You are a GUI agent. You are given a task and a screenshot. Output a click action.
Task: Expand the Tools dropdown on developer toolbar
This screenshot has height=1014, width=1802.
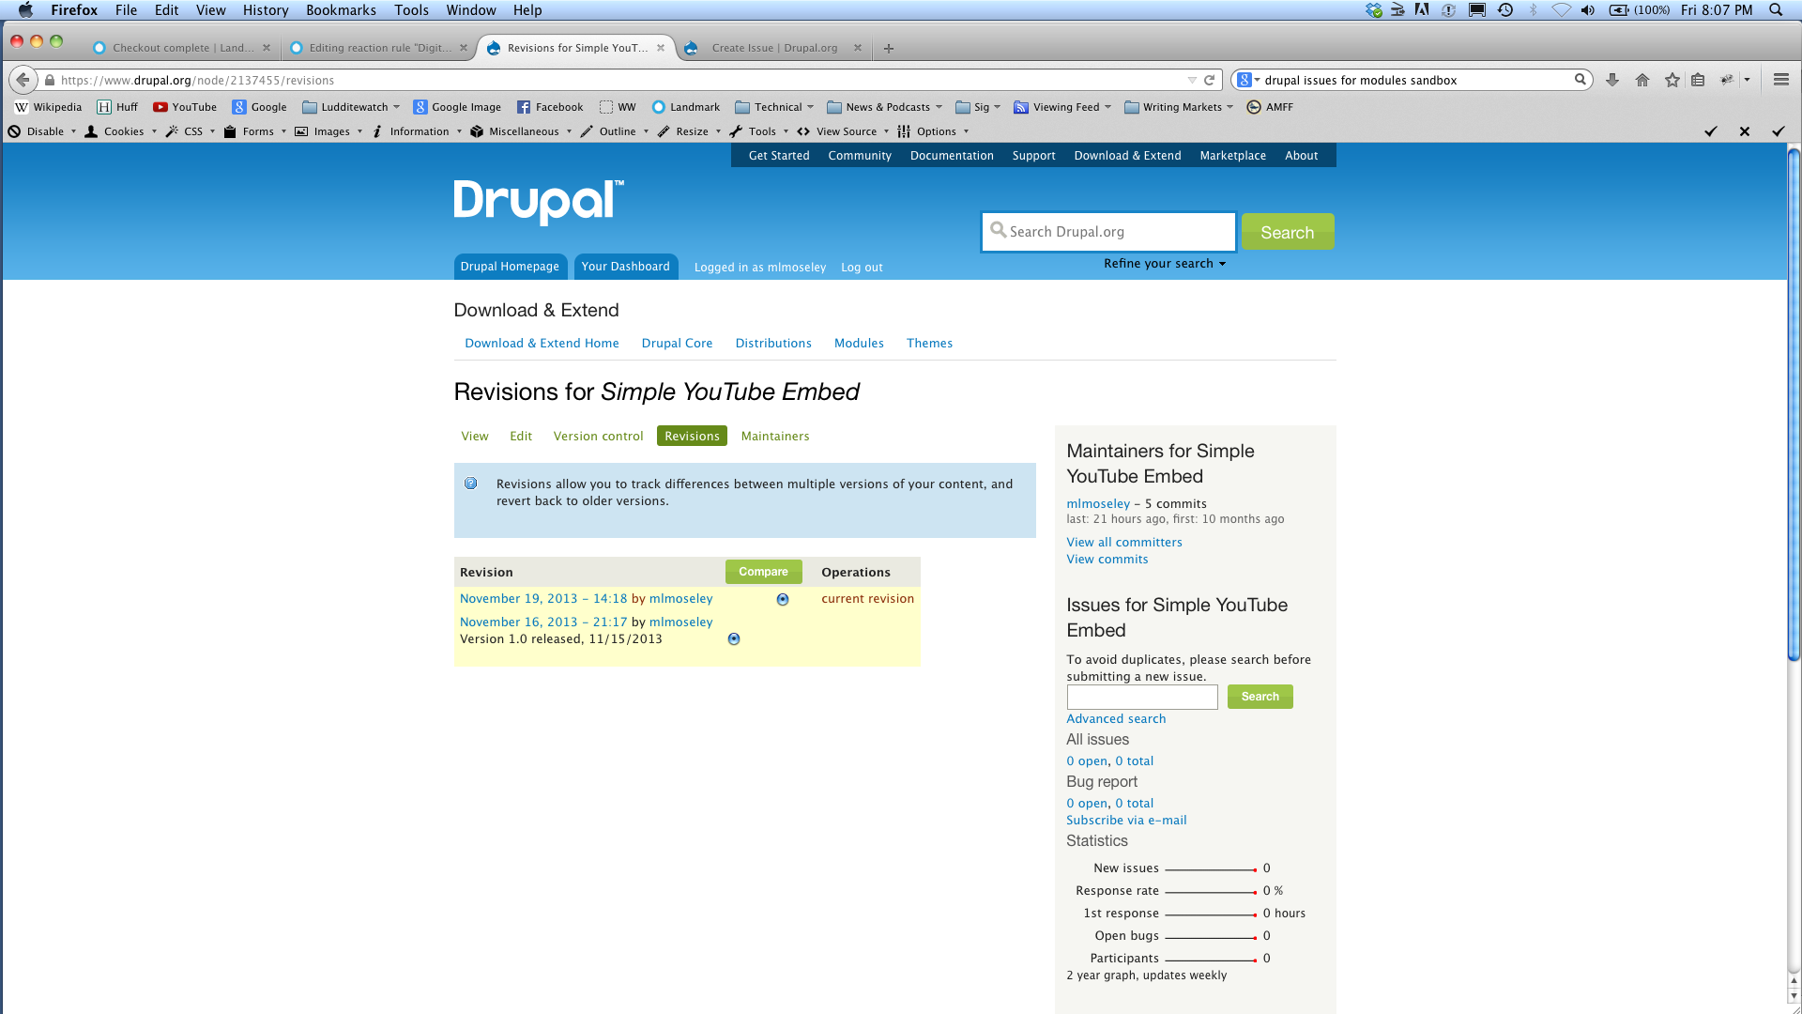pos(761,131)
